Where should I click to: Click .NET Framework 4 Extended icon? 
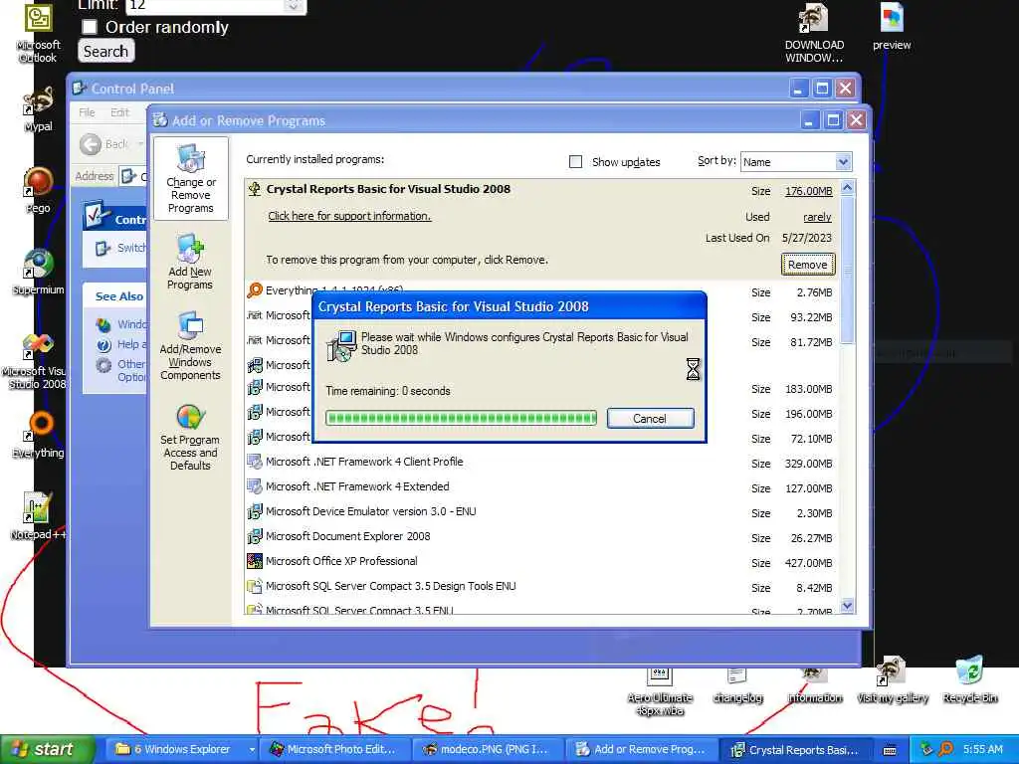[x=255, y=486]
